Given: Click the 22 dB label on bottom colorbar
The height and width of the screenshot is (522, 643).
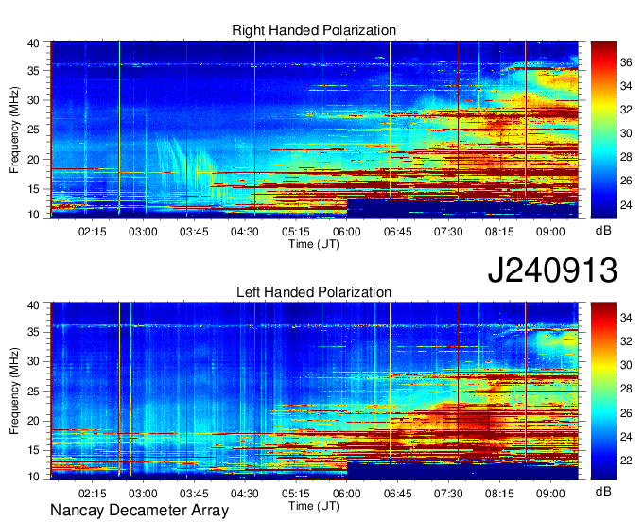Looking at the screenshot, I should coord(626,461).
